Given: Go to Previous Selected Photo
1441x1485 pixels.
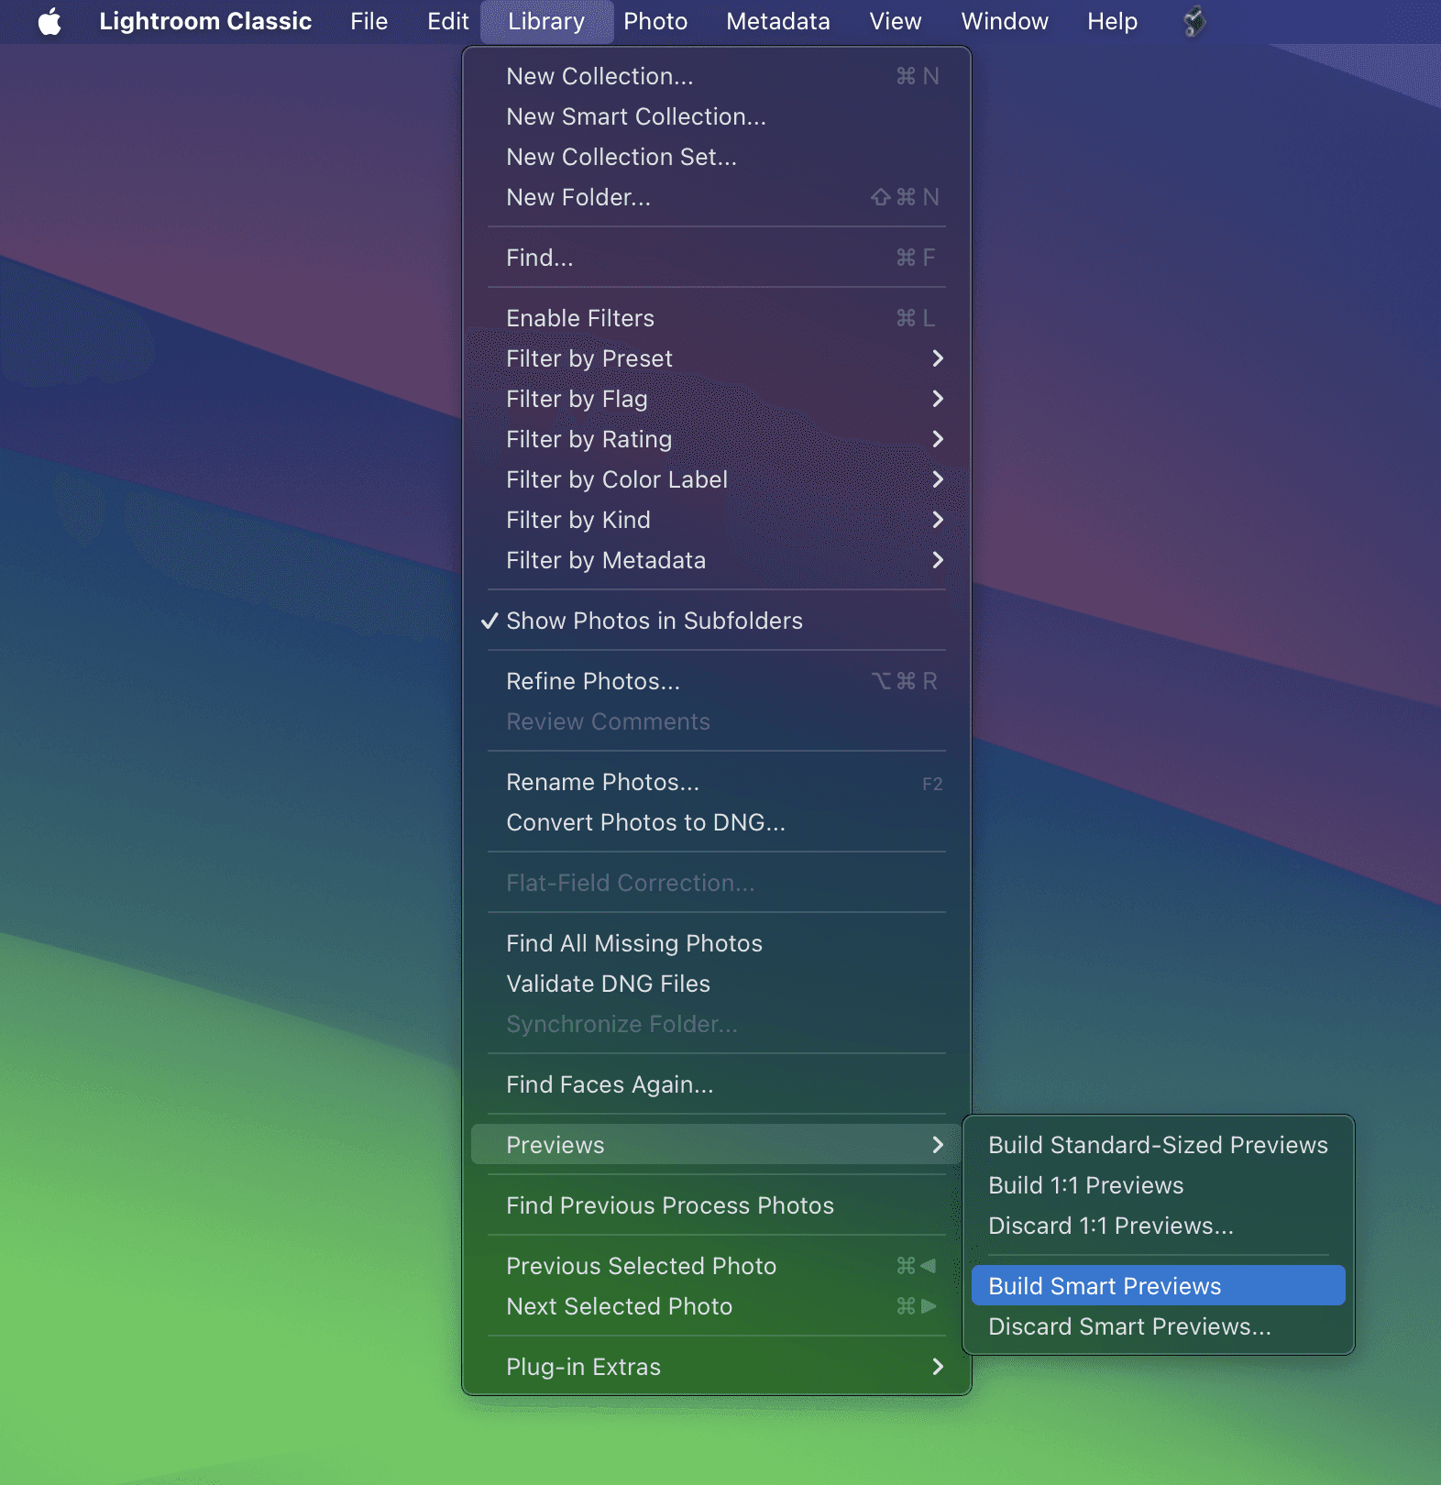Looking at the screenshot, I should 717,1266.
